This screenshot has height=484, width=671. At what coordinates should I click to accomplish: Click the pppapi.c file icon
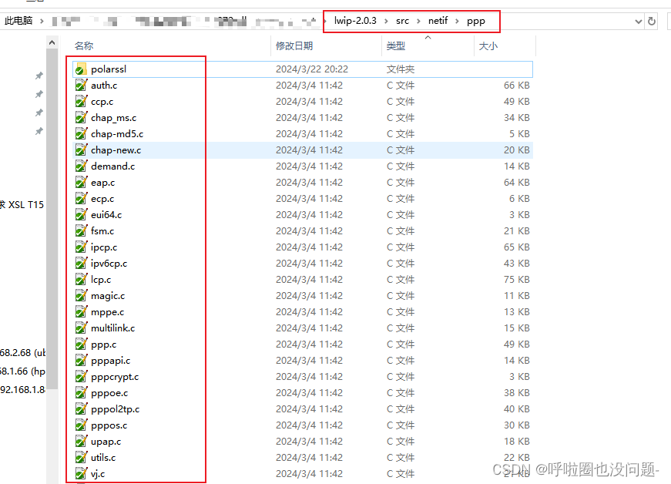81,361
